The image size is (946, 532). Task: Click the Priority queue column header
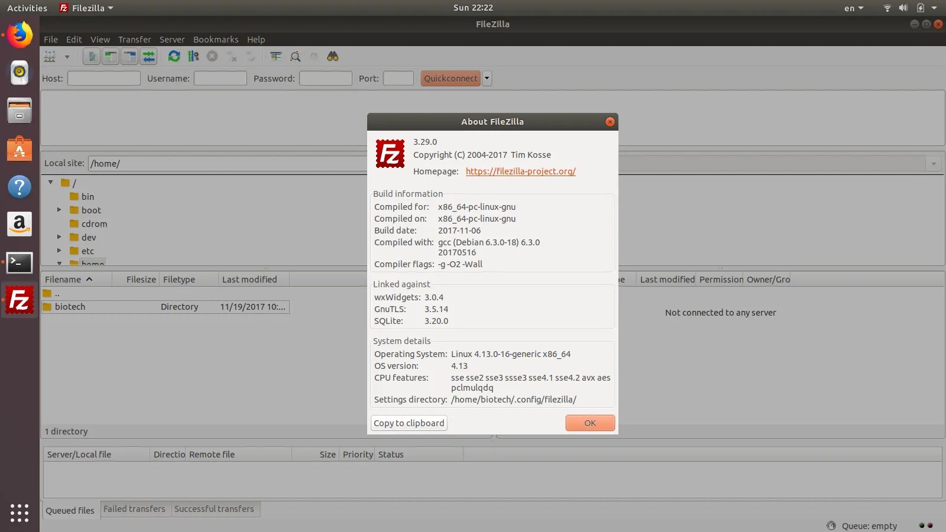pos(358,455)
